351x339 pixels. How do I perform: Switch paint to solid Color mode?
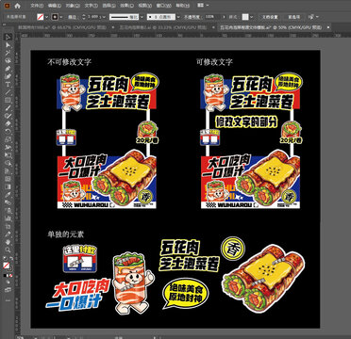[x=5, y=275]
